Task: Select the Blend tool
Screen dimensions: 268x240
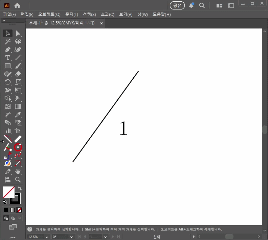Action: (x=8, y=123)
